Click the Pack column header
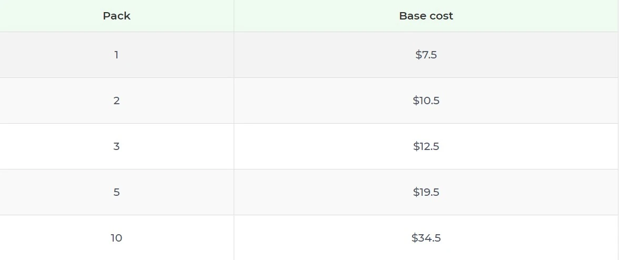Screen dimensions: 619x260 [116, 16]
